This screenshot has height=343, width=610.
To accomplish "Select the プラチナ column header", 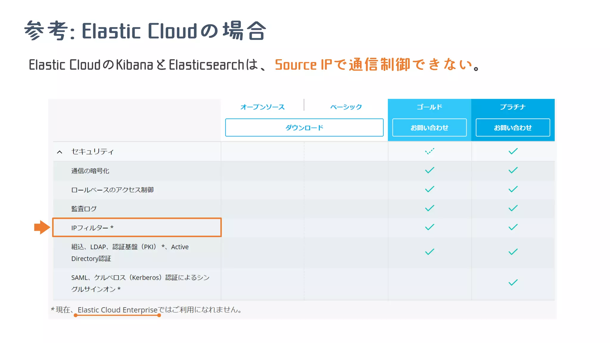I will click(x=513, y=107).
